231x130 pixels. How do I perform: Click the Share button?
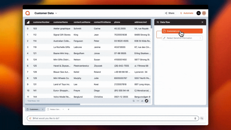tap(170, 13)
